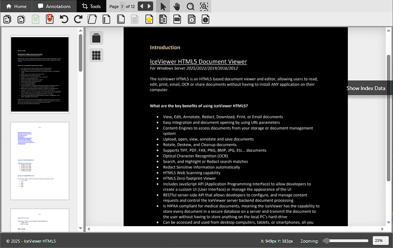The height and width of the screenshot is (248, 393).
Task: Activate the hand pan tool
Action: tap(177, 6)
